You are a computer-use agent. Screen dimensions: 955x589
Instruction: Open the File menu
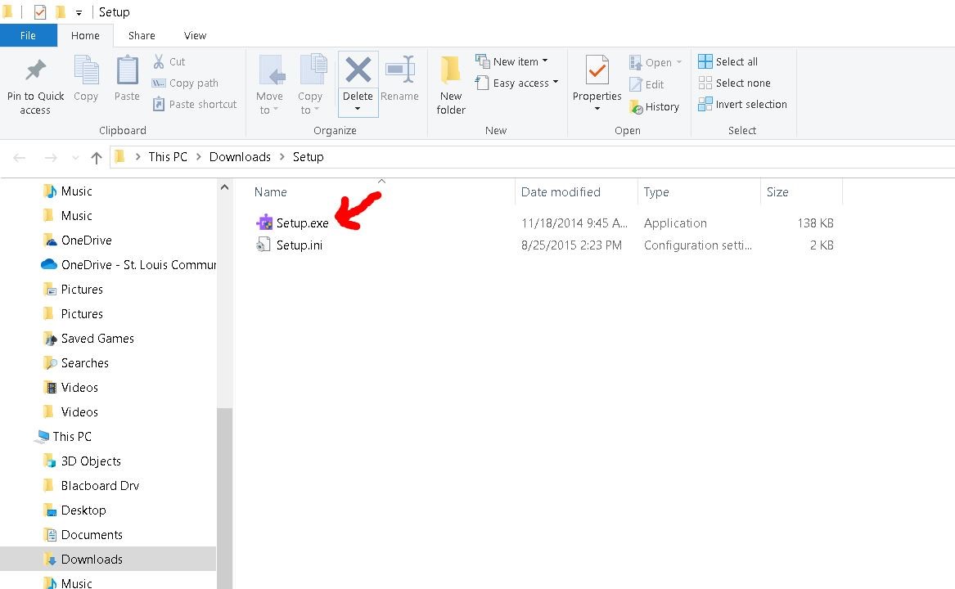[29, 35]
